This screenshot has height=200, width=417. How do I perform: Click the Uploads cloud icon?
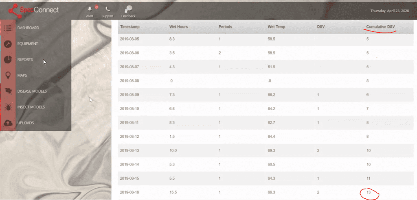click(8, 123)
